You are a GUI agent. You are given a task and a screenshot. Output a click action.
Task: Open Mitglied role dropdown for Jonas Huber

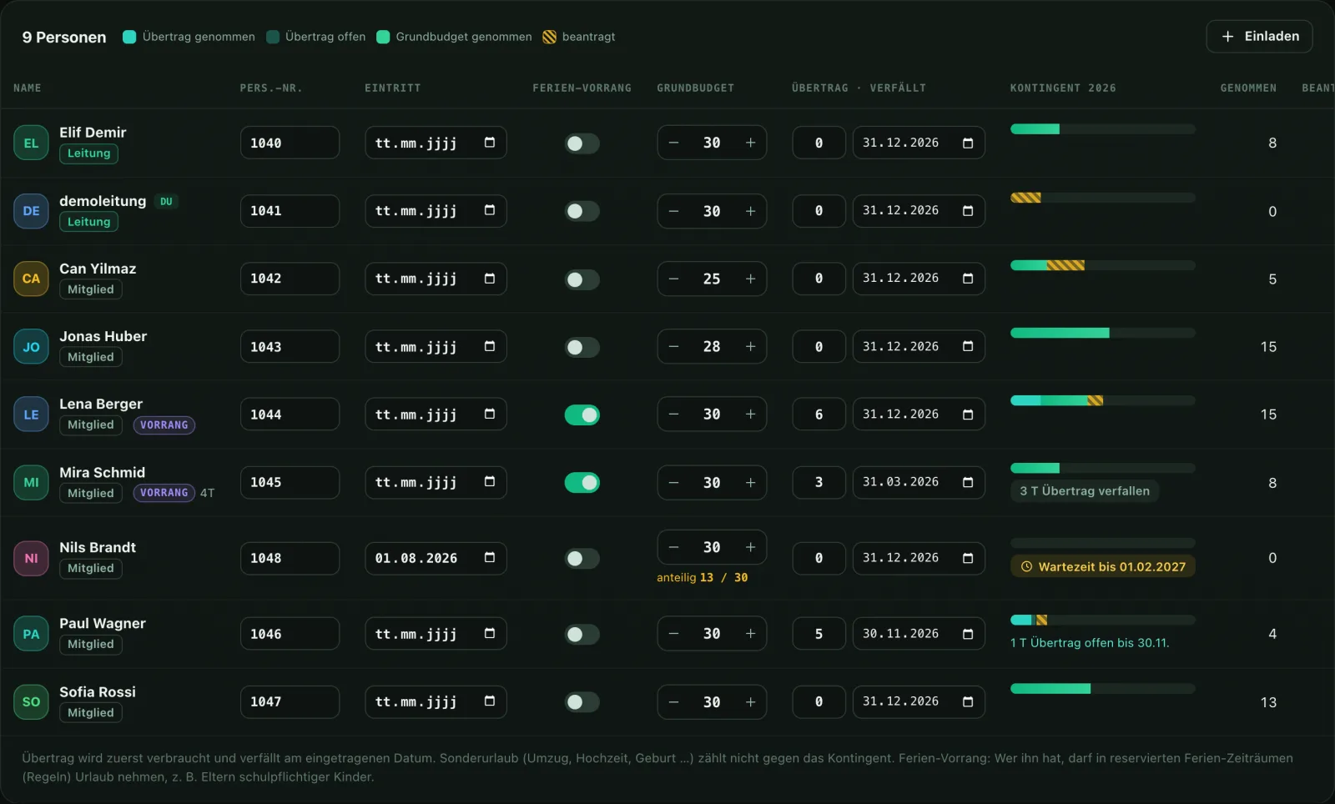[91, 357]
